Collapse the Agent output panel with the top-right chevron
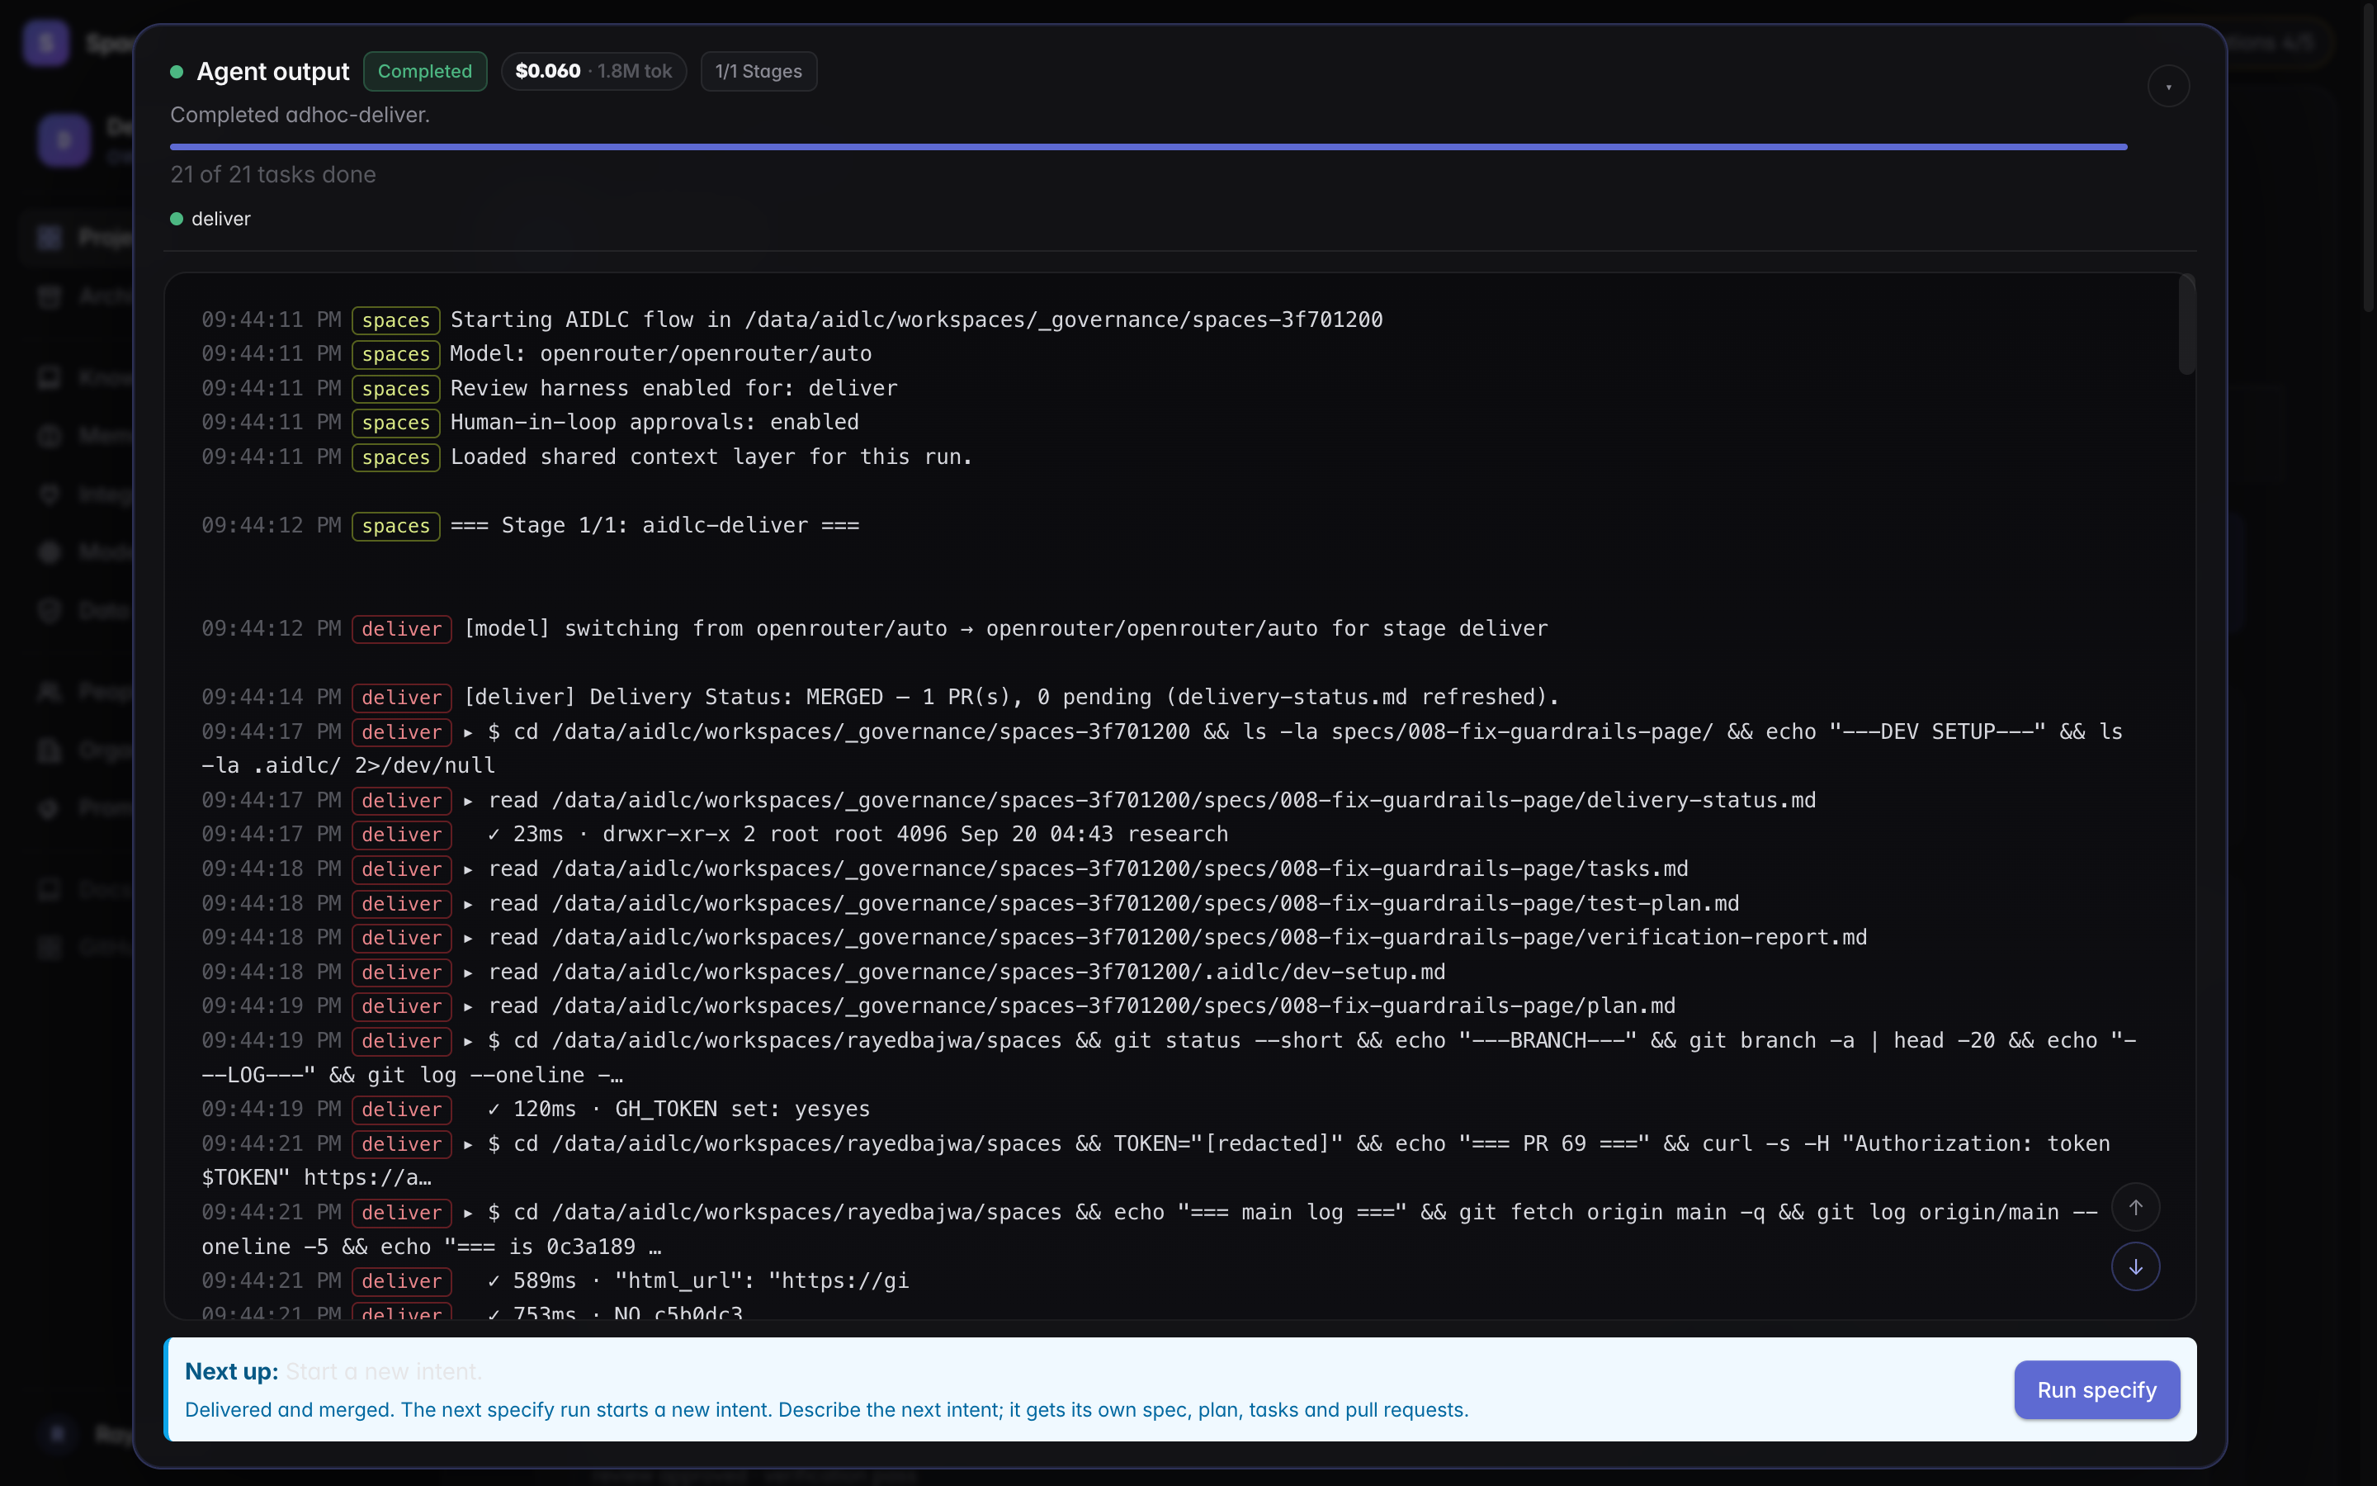This screenshot has width=2377, height=1486. pos(2168,87)
